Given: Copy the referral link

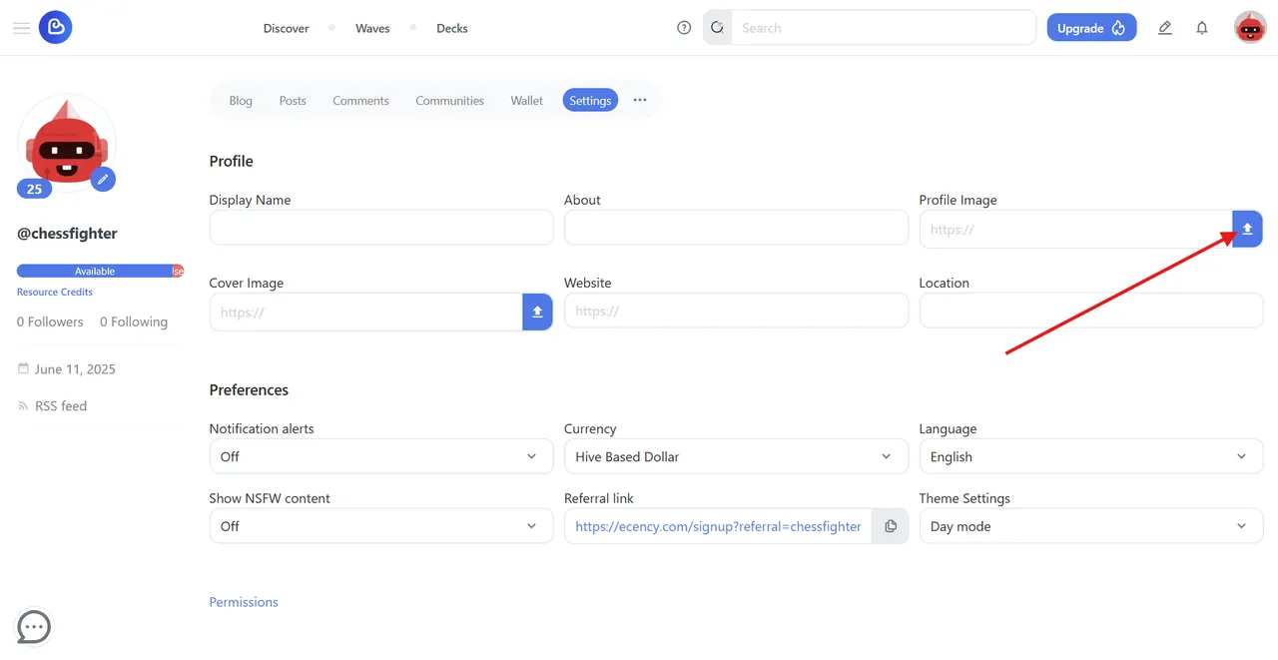Looking at the screenshot, I should click(x=891, y=526).
